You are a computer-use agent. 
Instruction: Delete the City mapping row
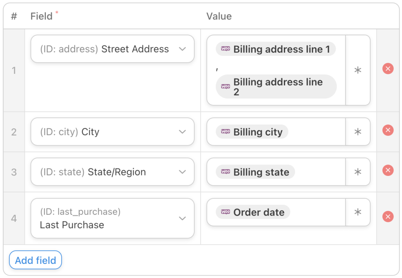pyautogui.click(x=388, y=130)
